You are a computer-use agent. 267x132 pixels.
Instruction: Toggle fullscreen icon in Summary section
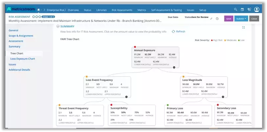point(243,27)
